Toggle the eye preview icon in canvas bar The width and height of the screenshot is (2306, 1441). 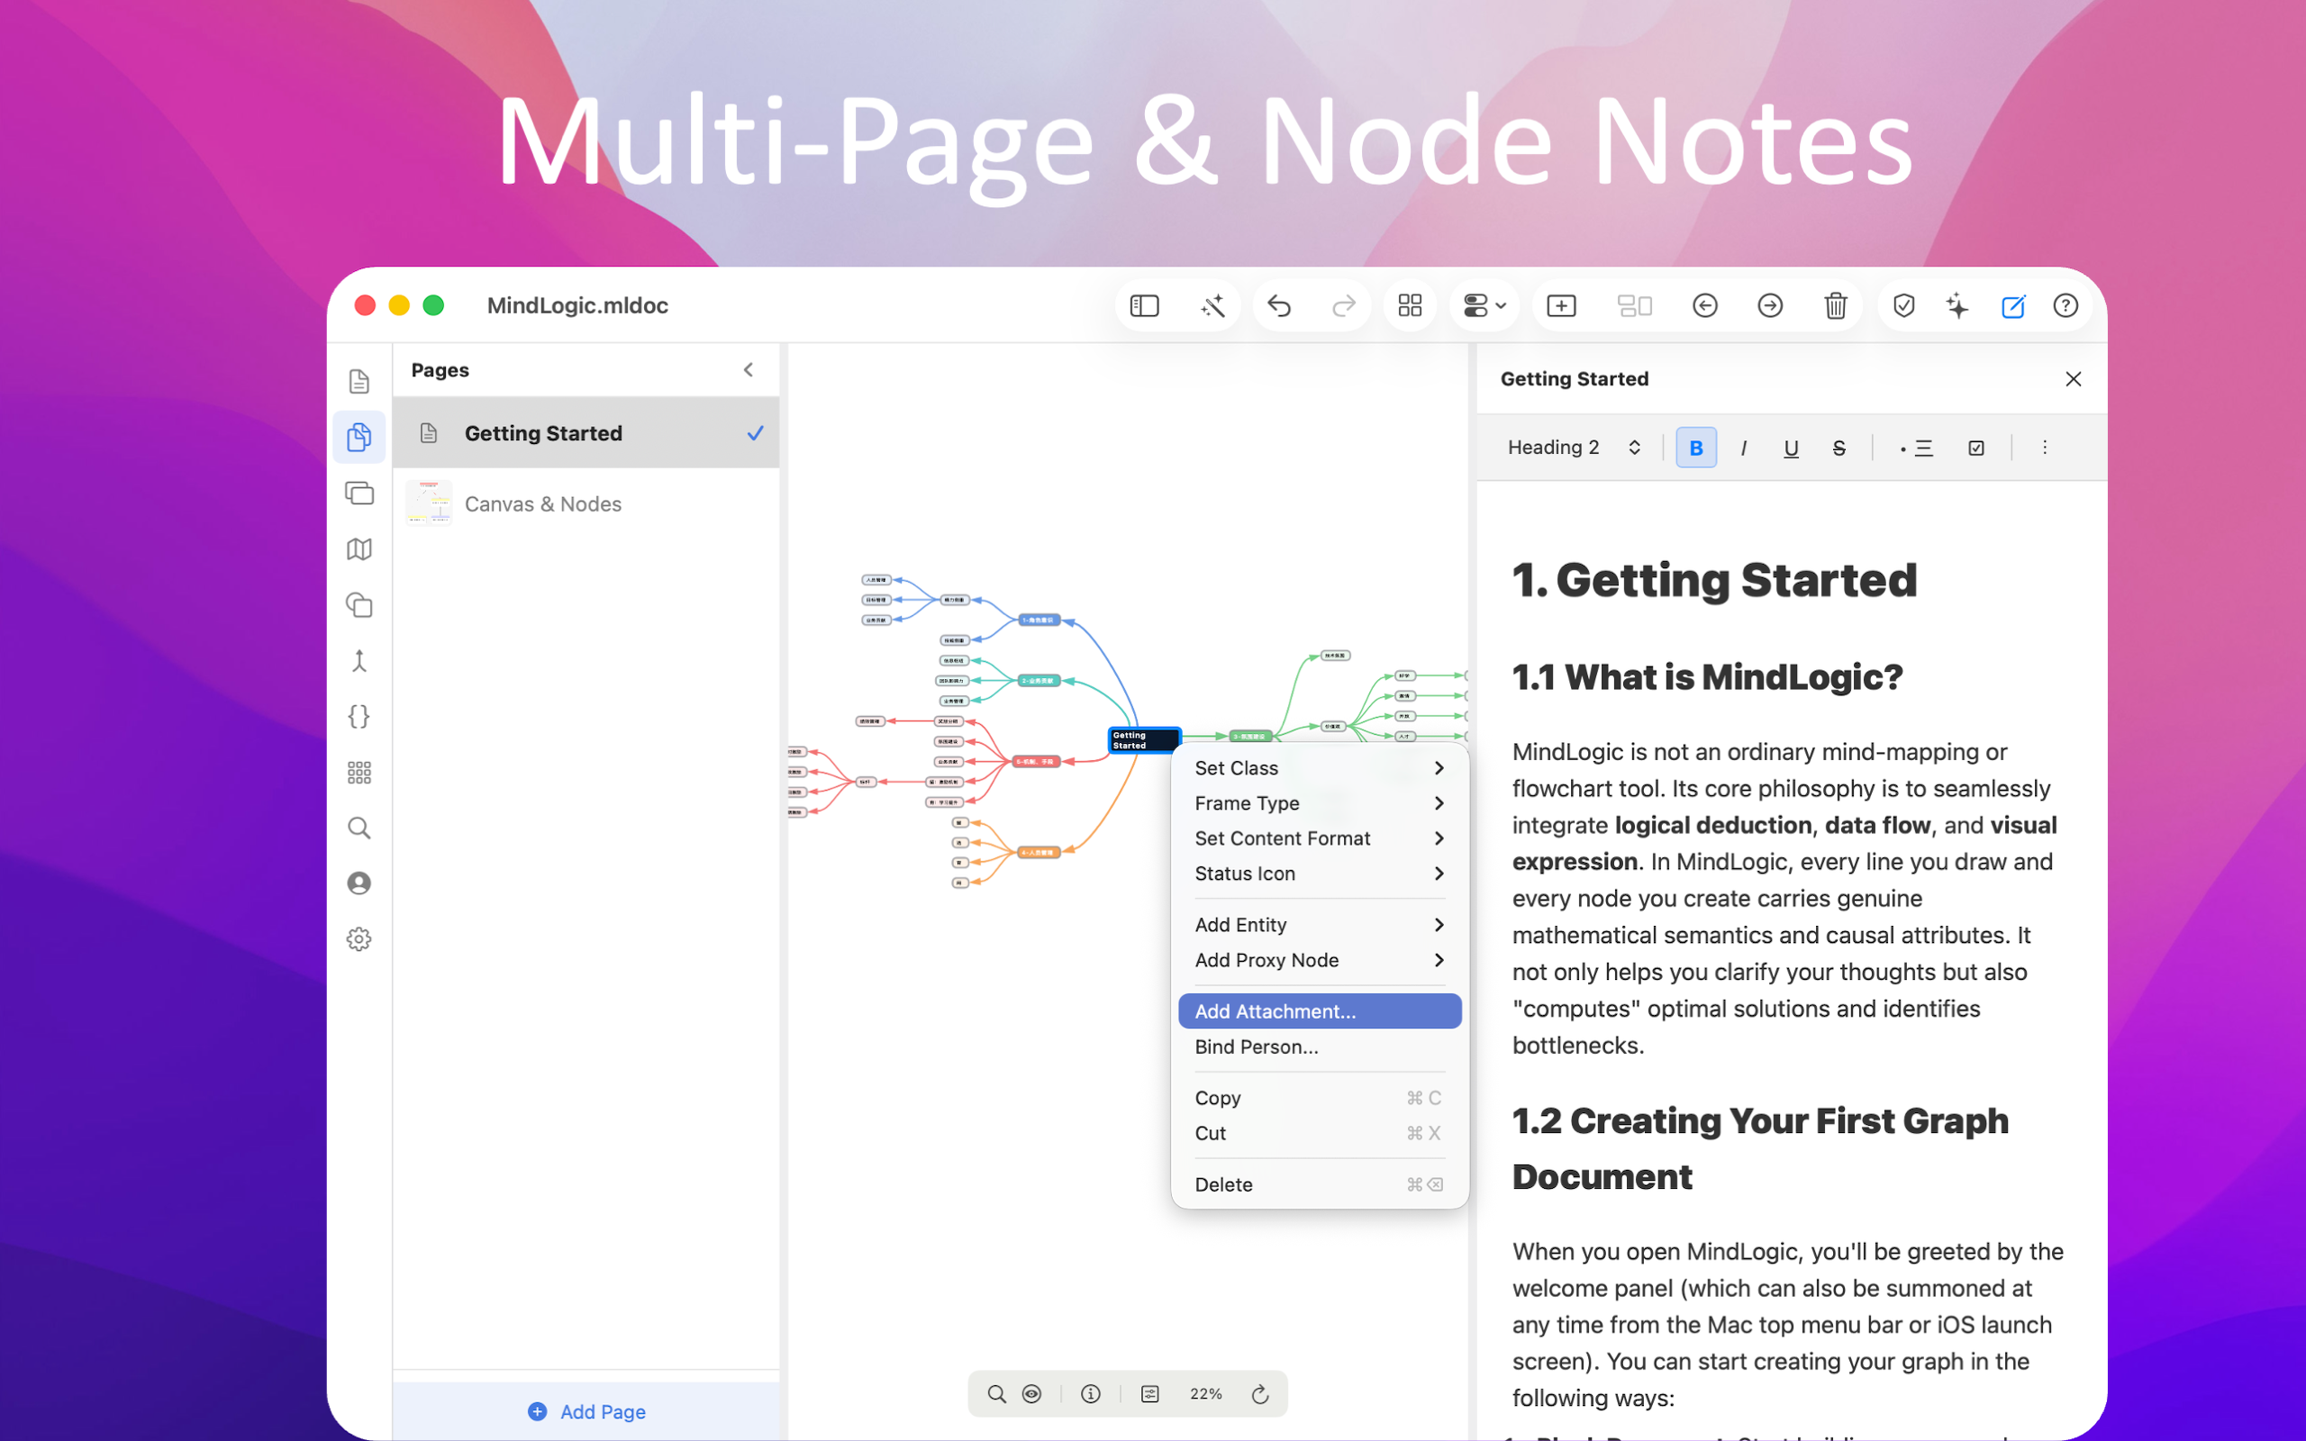point(1032,1394)
